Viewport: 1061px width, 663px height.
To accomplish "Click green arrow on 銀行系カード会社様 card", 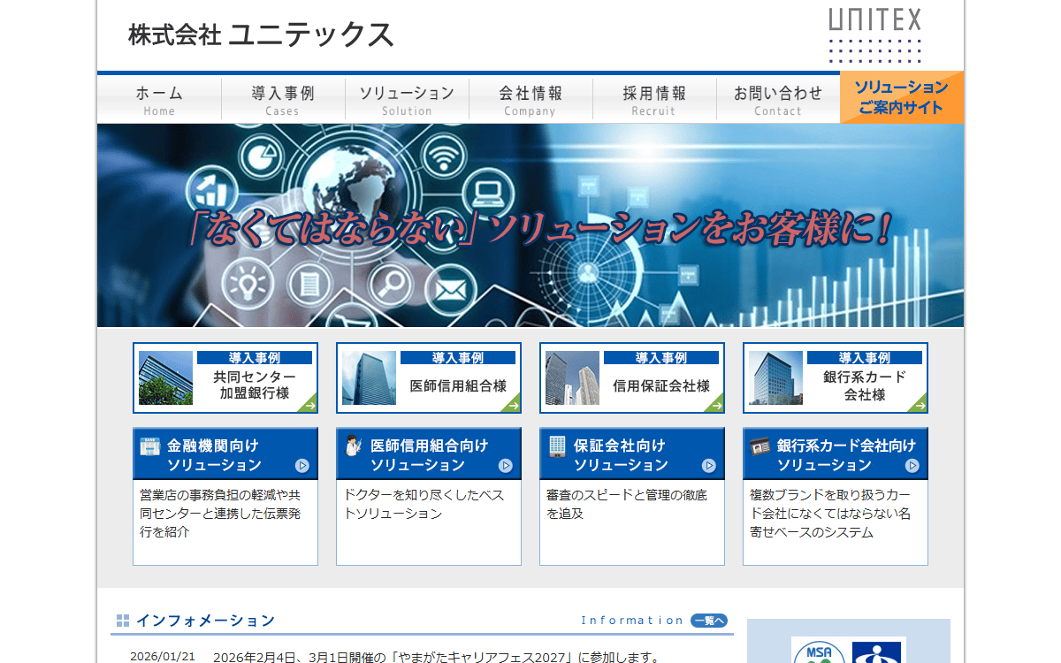I will pos(919,405).
